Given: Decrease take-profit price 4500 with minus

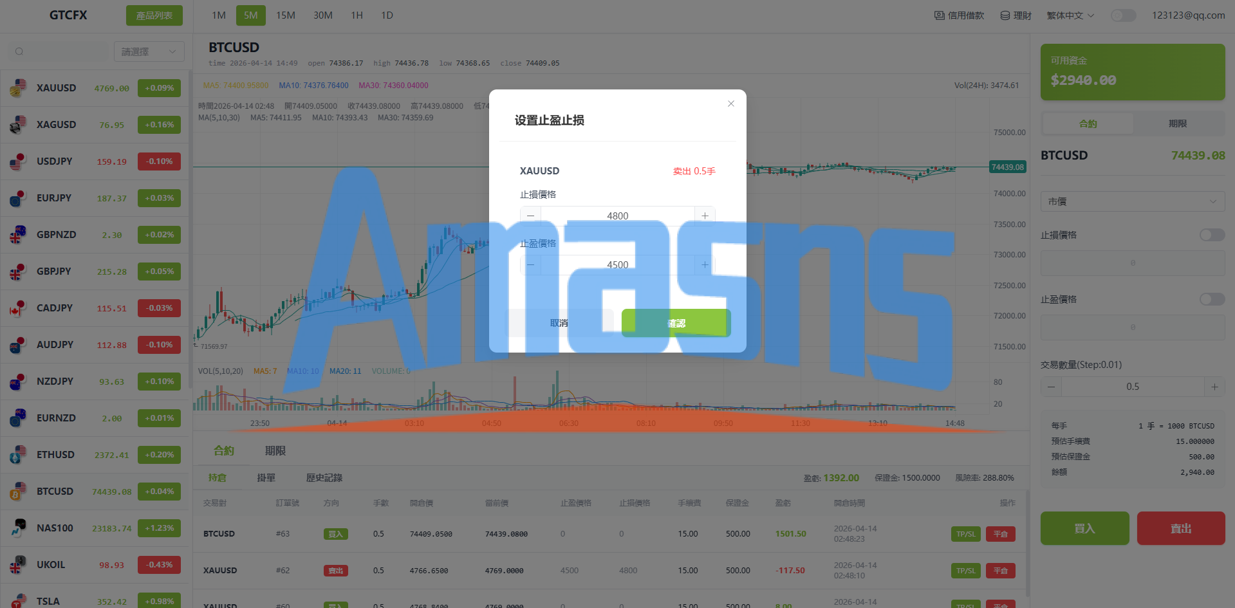Looking at the screenshot, I should coord(530,265).
